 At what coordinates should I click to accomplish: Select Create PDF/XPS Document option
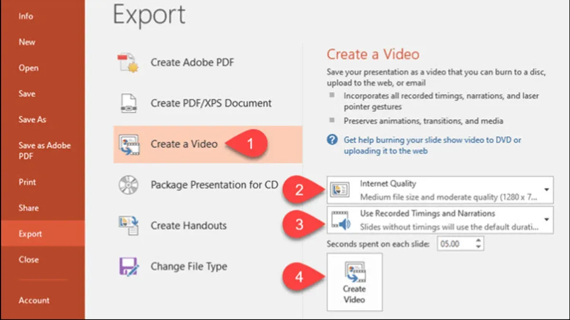tap(208, 103)
